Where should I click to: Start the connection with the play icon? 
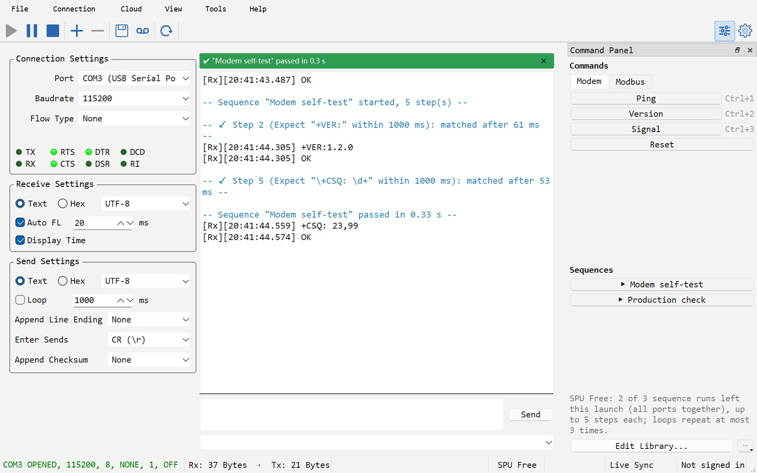coord(11,31)
